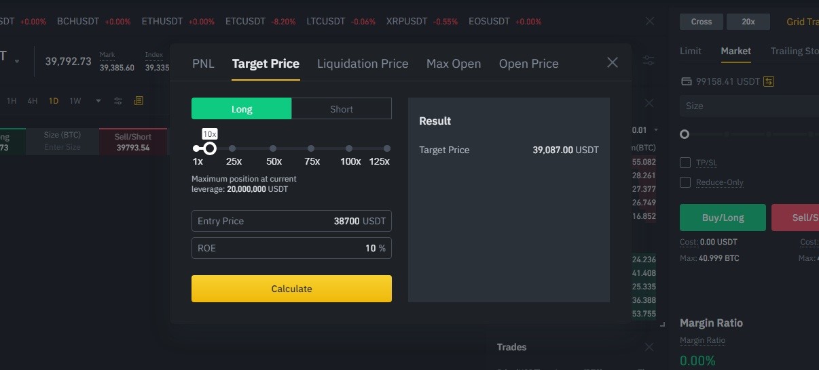Viewport: 819px width, 370px height.
Task: Click the yellow Calculate button
Action: pos(291,289)
